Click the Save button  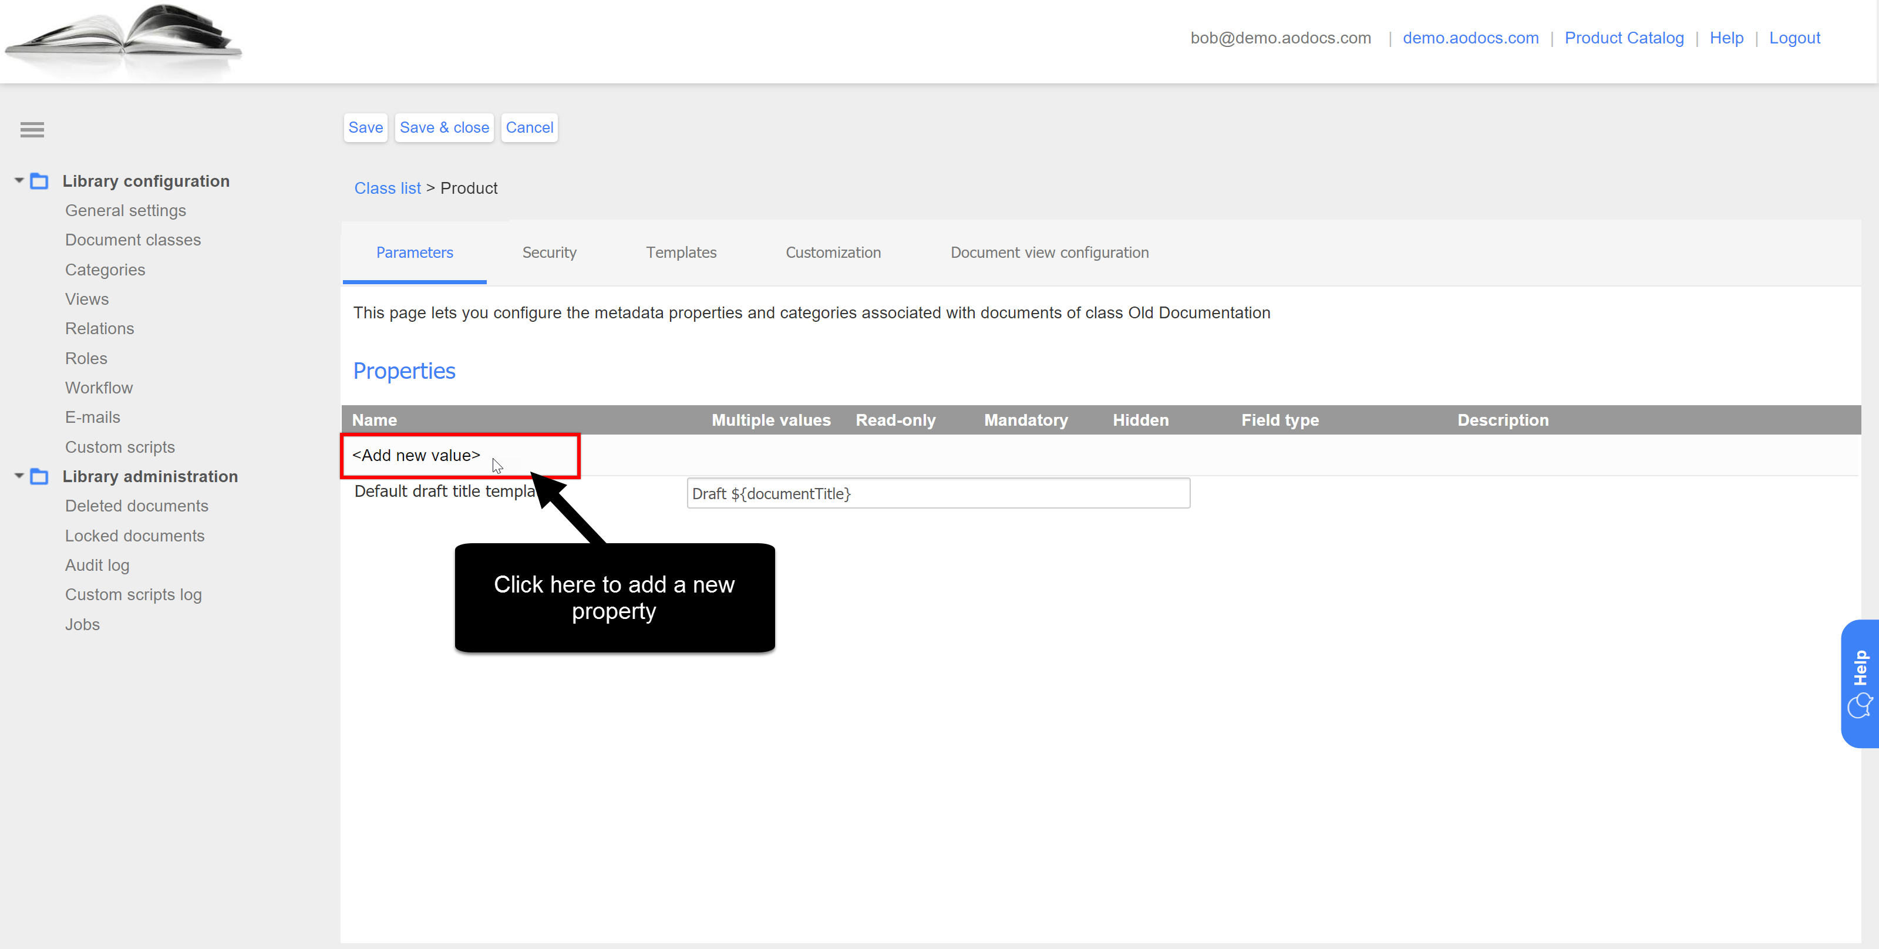pos(365,127)
